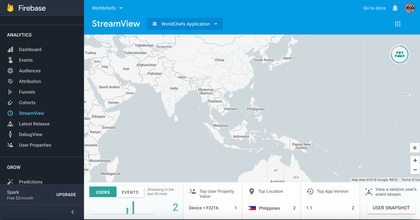Click the notifications bell icon
The image size is (420, 220).
click(395, 8)
